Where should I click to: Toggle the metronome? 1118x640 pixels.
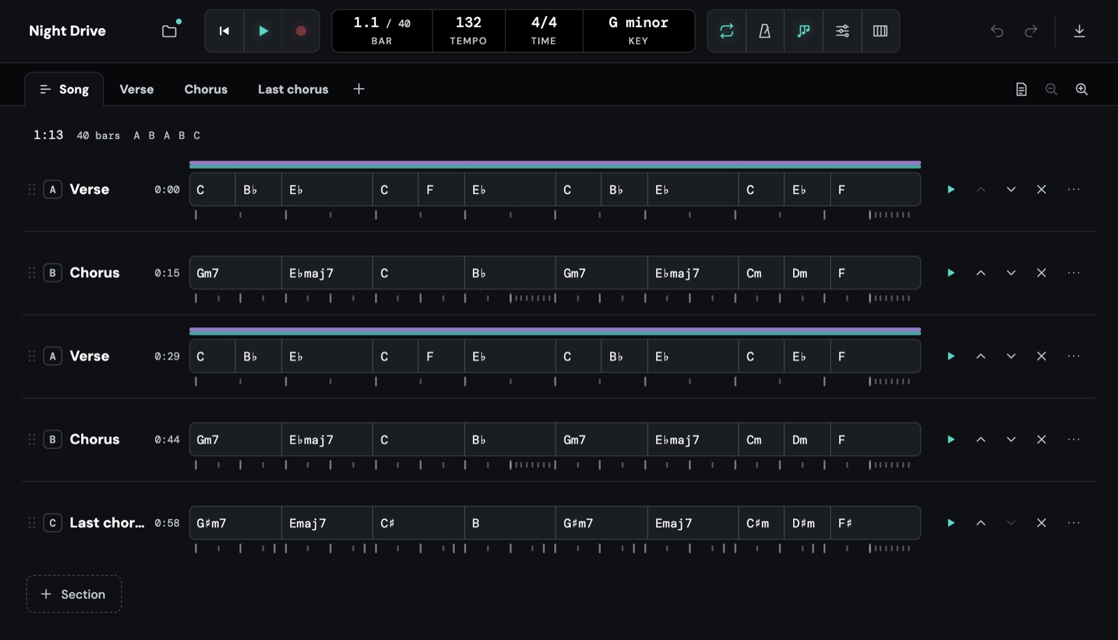pos(765,31)
